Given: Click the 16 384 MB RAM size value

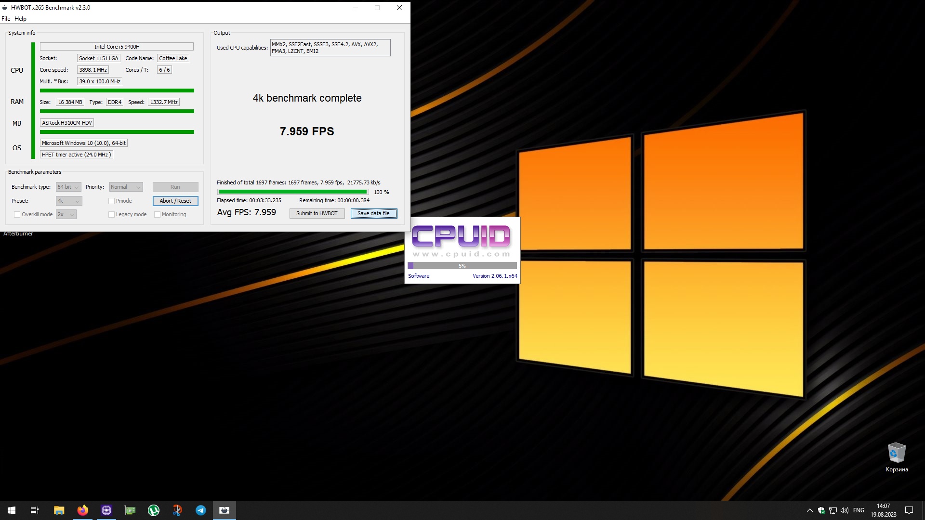Looking at the screenshot, I should tap(70, 102).
